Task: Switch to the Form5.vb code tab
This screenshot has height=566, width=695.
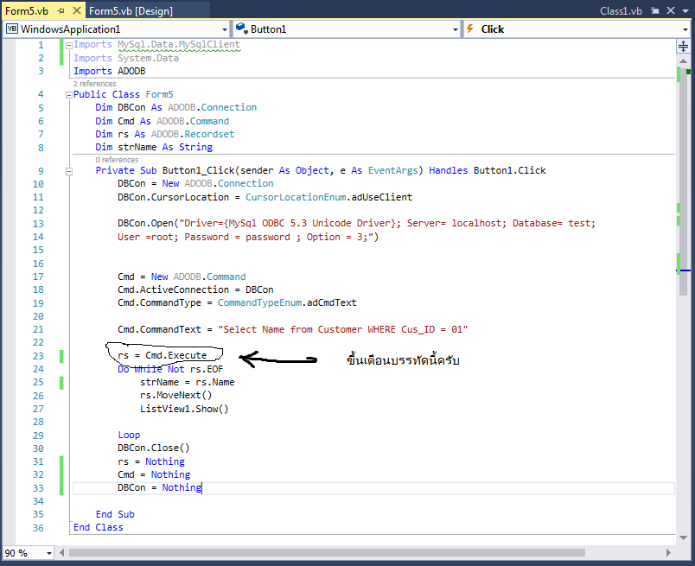Action: click(27, 10)
